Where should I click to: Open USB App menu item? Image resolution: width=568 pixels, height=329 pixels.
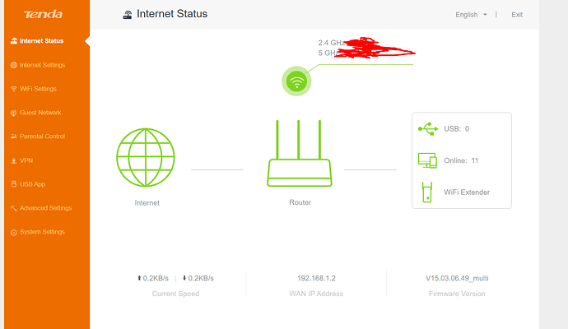pyautogui.click(x=33, y=184)
